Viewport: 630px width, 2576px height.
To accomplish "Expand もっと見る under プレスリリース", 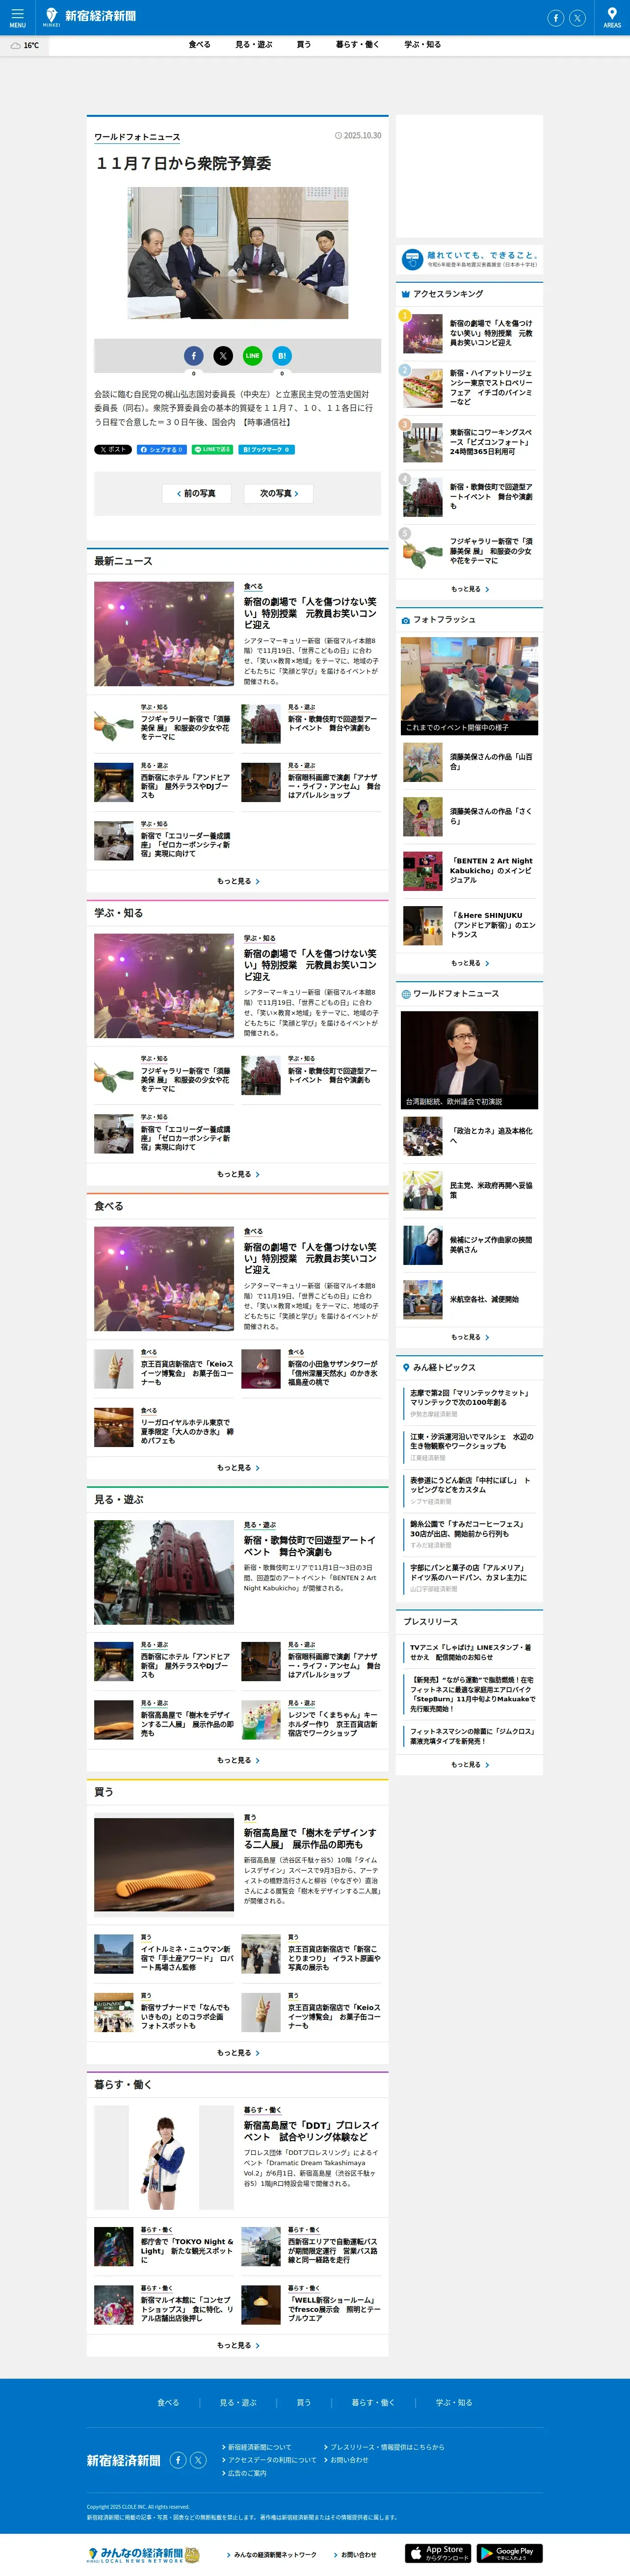I will (x=470, y=1765).
